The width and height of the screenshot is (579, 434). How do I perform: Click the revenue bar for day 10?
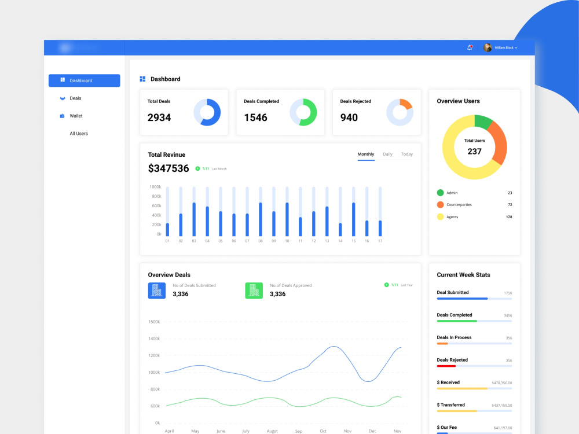(x=287, y=211)
